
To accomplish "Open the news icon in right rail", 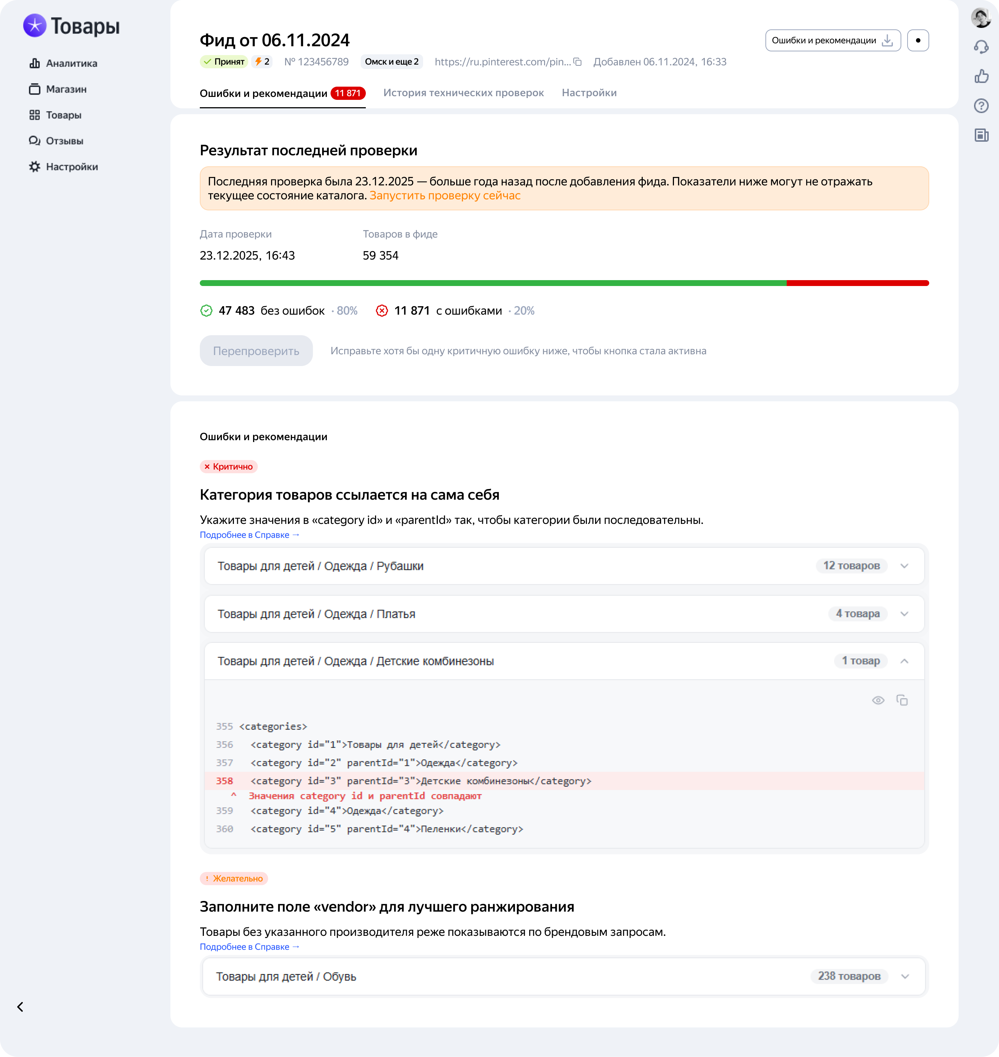I will pyautogui.click(x=981, y=135).
